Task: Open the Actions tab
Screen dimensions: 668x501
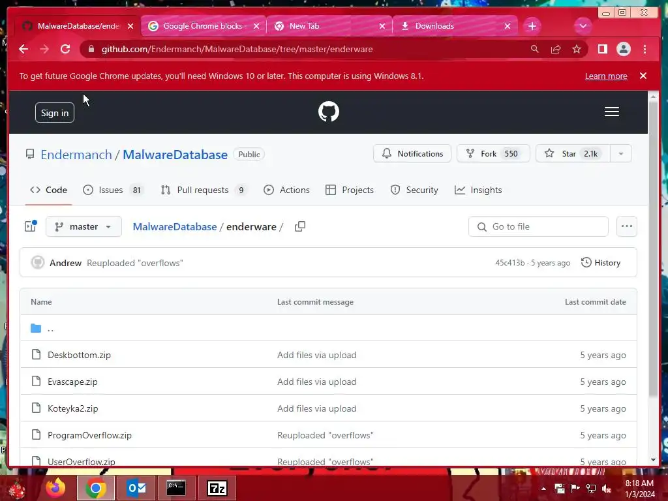Action: pyautogui.click(x=287, y=190)
